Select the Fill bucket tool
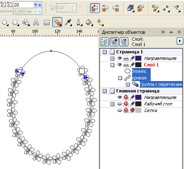 pos(89,22)
